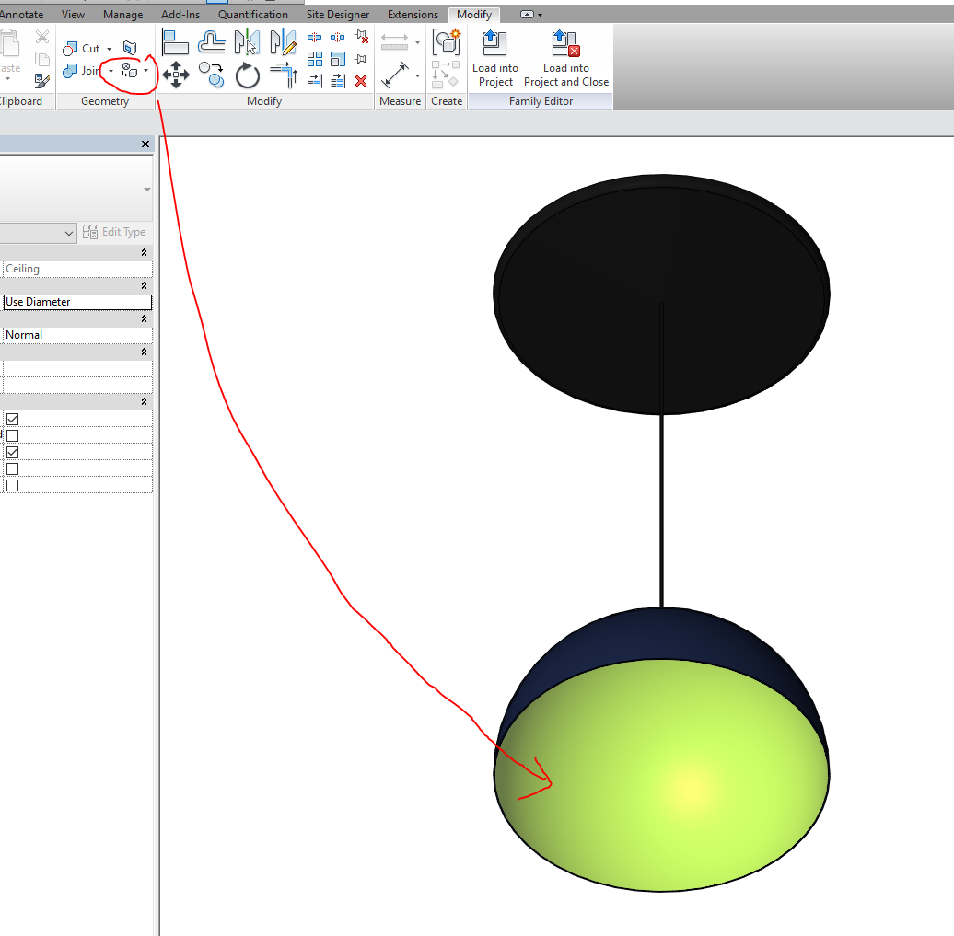Screen dimensions: 954x936
Task: Switch to the Manage ribbon tab
Action: [122, 14]
